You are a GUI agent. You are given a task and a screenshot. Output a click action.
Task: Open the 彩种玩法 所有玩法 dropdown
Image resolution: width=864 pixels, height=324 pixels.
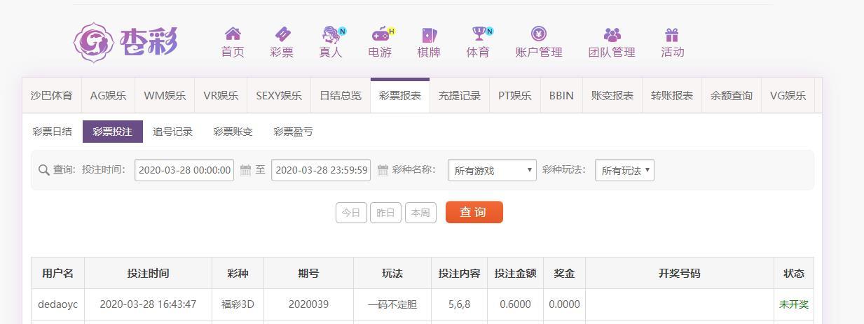624,170
